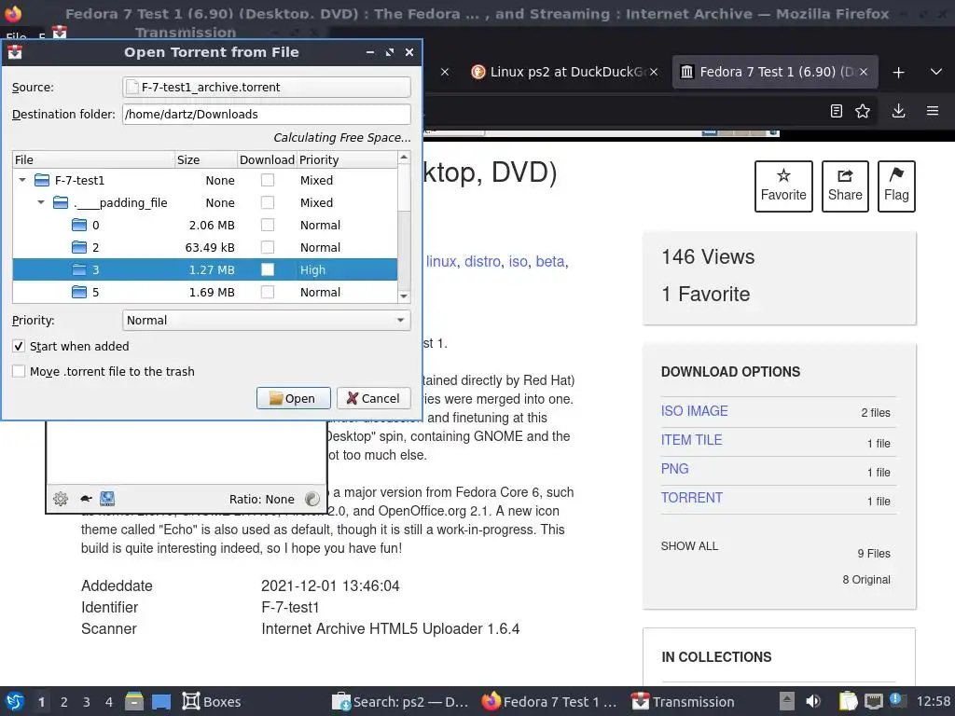Close the Linux ps2 DuckDuckGo tab

(654, 72)
